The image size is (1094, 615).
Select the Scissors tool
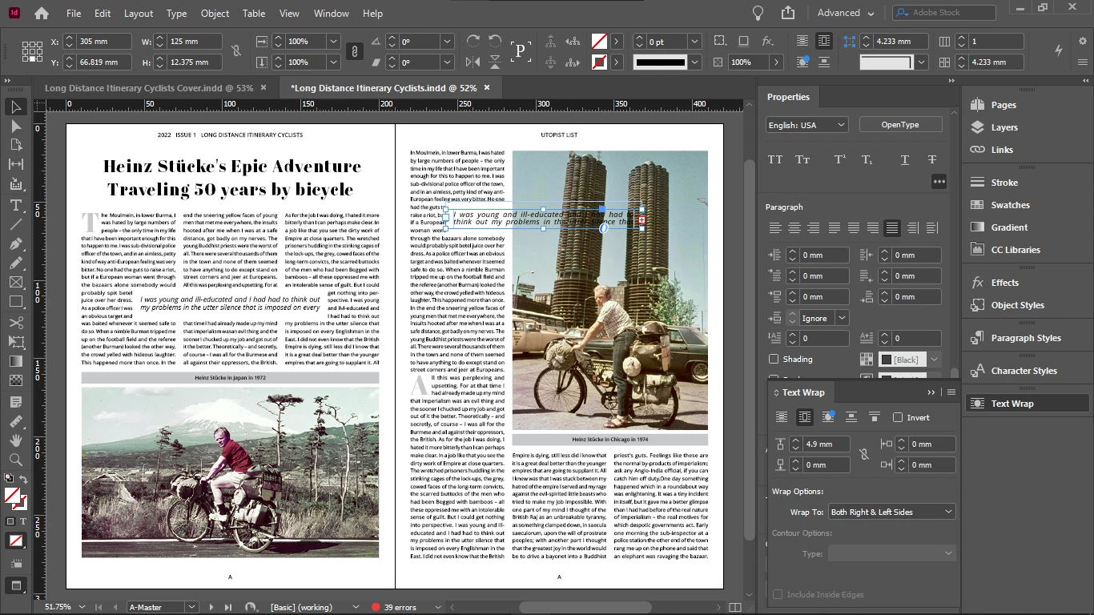point(16,322)
